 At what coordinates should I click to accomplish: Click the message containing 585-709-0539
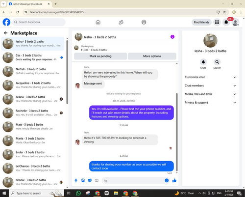(x=120, y=140)
